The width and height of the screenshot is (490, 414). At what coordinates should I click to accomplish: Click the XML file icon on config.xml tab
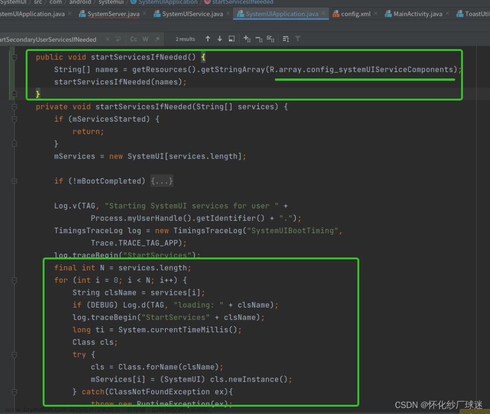[336, 14]
